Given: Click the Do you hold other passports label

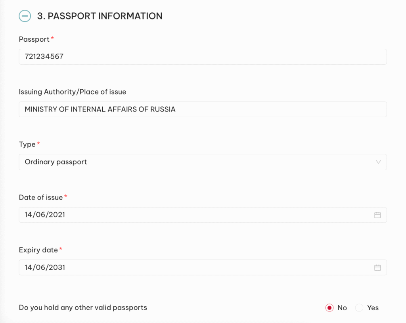Looking at the screenshot, I should tap(83, 308).
